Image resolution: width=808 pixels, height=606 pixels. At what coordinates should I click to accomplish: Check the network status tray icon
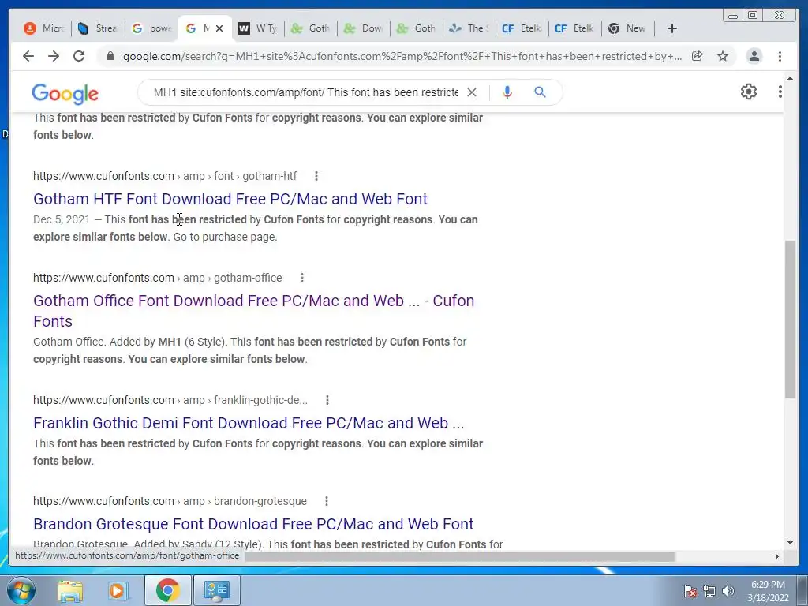[x=709, y=591]
